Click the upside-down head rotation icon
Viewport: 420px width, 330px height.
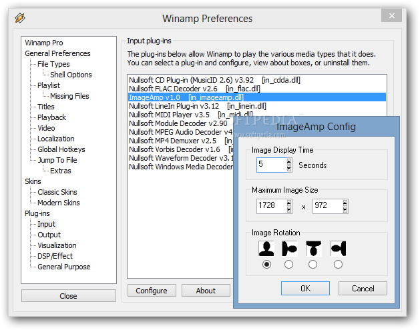[314, 249]
